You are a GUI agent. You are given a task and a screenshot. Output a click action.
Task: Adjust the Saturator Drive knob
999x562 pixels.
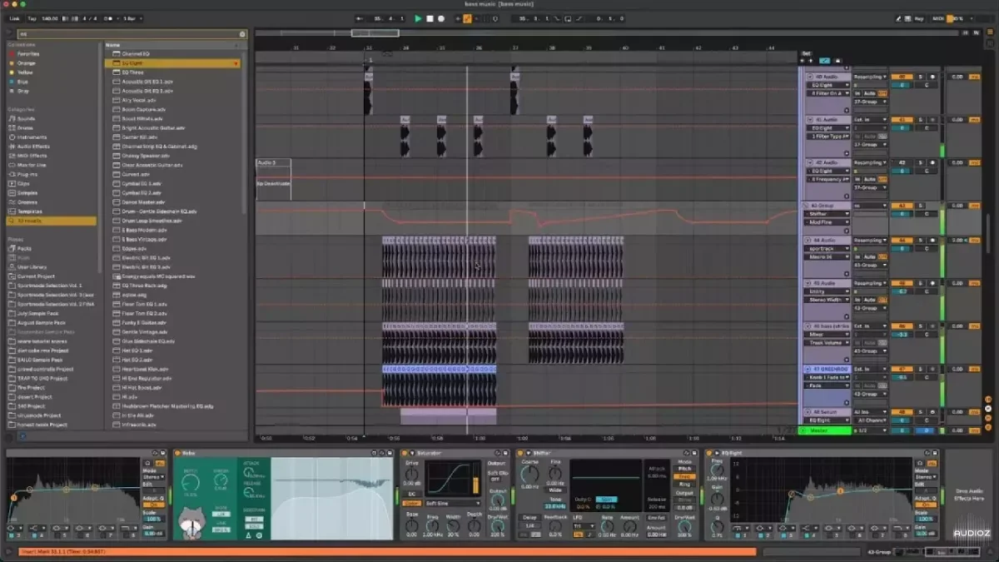[411, 472]
